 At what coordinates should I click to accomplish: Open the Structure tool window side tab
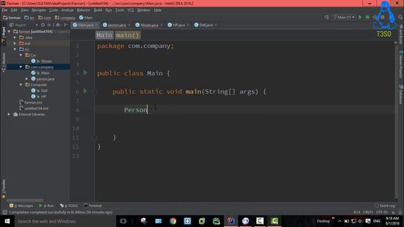(x=3, y=62)
